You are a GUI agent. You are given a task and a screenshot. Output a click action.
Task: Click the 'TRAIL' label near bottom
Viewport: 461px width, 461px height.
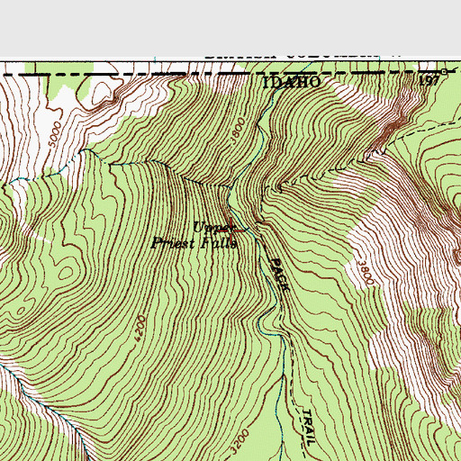click(x=308, y=428)
